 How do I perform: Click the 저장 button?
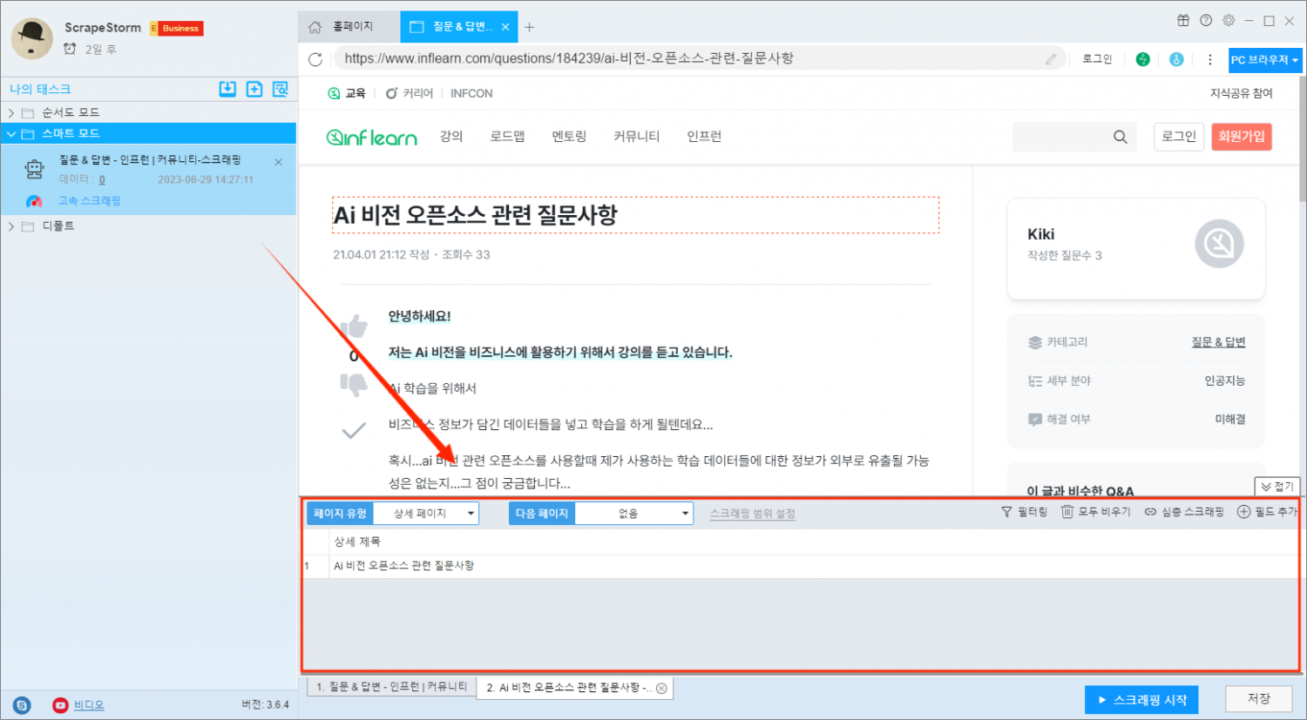coord(1258,699)
